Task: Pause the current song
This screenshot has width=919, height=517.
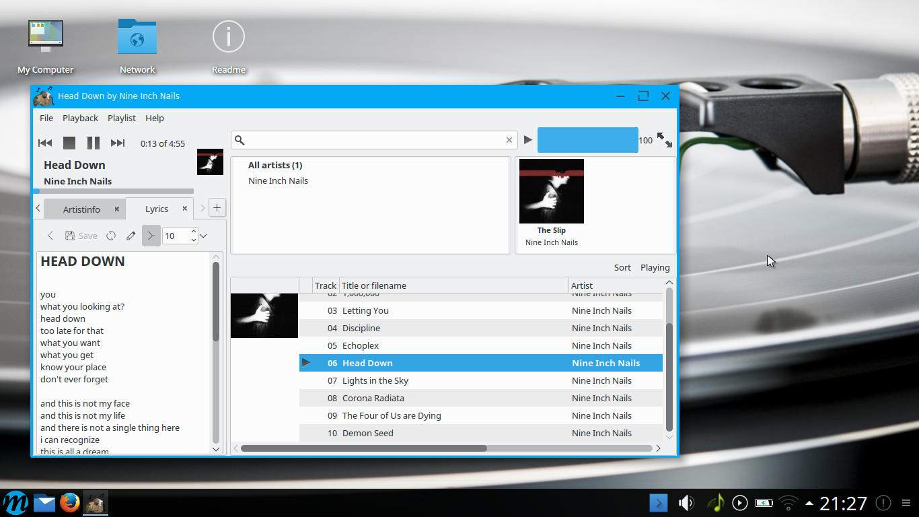Action: [94, 143]
